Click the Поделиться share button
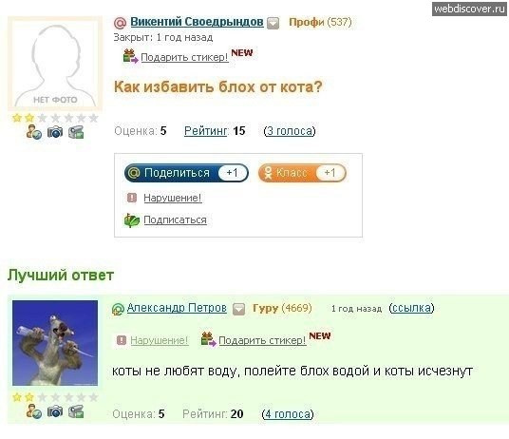Viewport: 509px width, 439px height. [x=186, y=173]
